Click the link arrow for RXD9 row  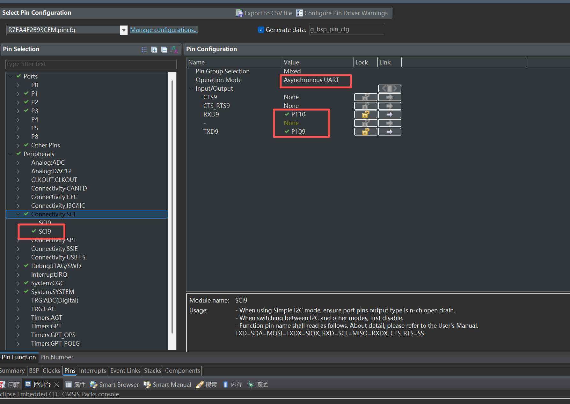click(390, 114)
